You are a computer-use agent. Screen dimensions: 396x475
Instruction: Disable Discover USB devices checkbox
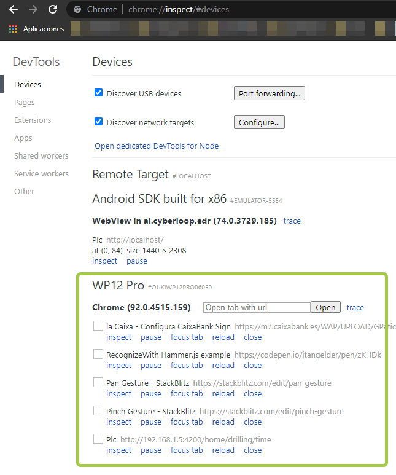[x=98, y=93]
